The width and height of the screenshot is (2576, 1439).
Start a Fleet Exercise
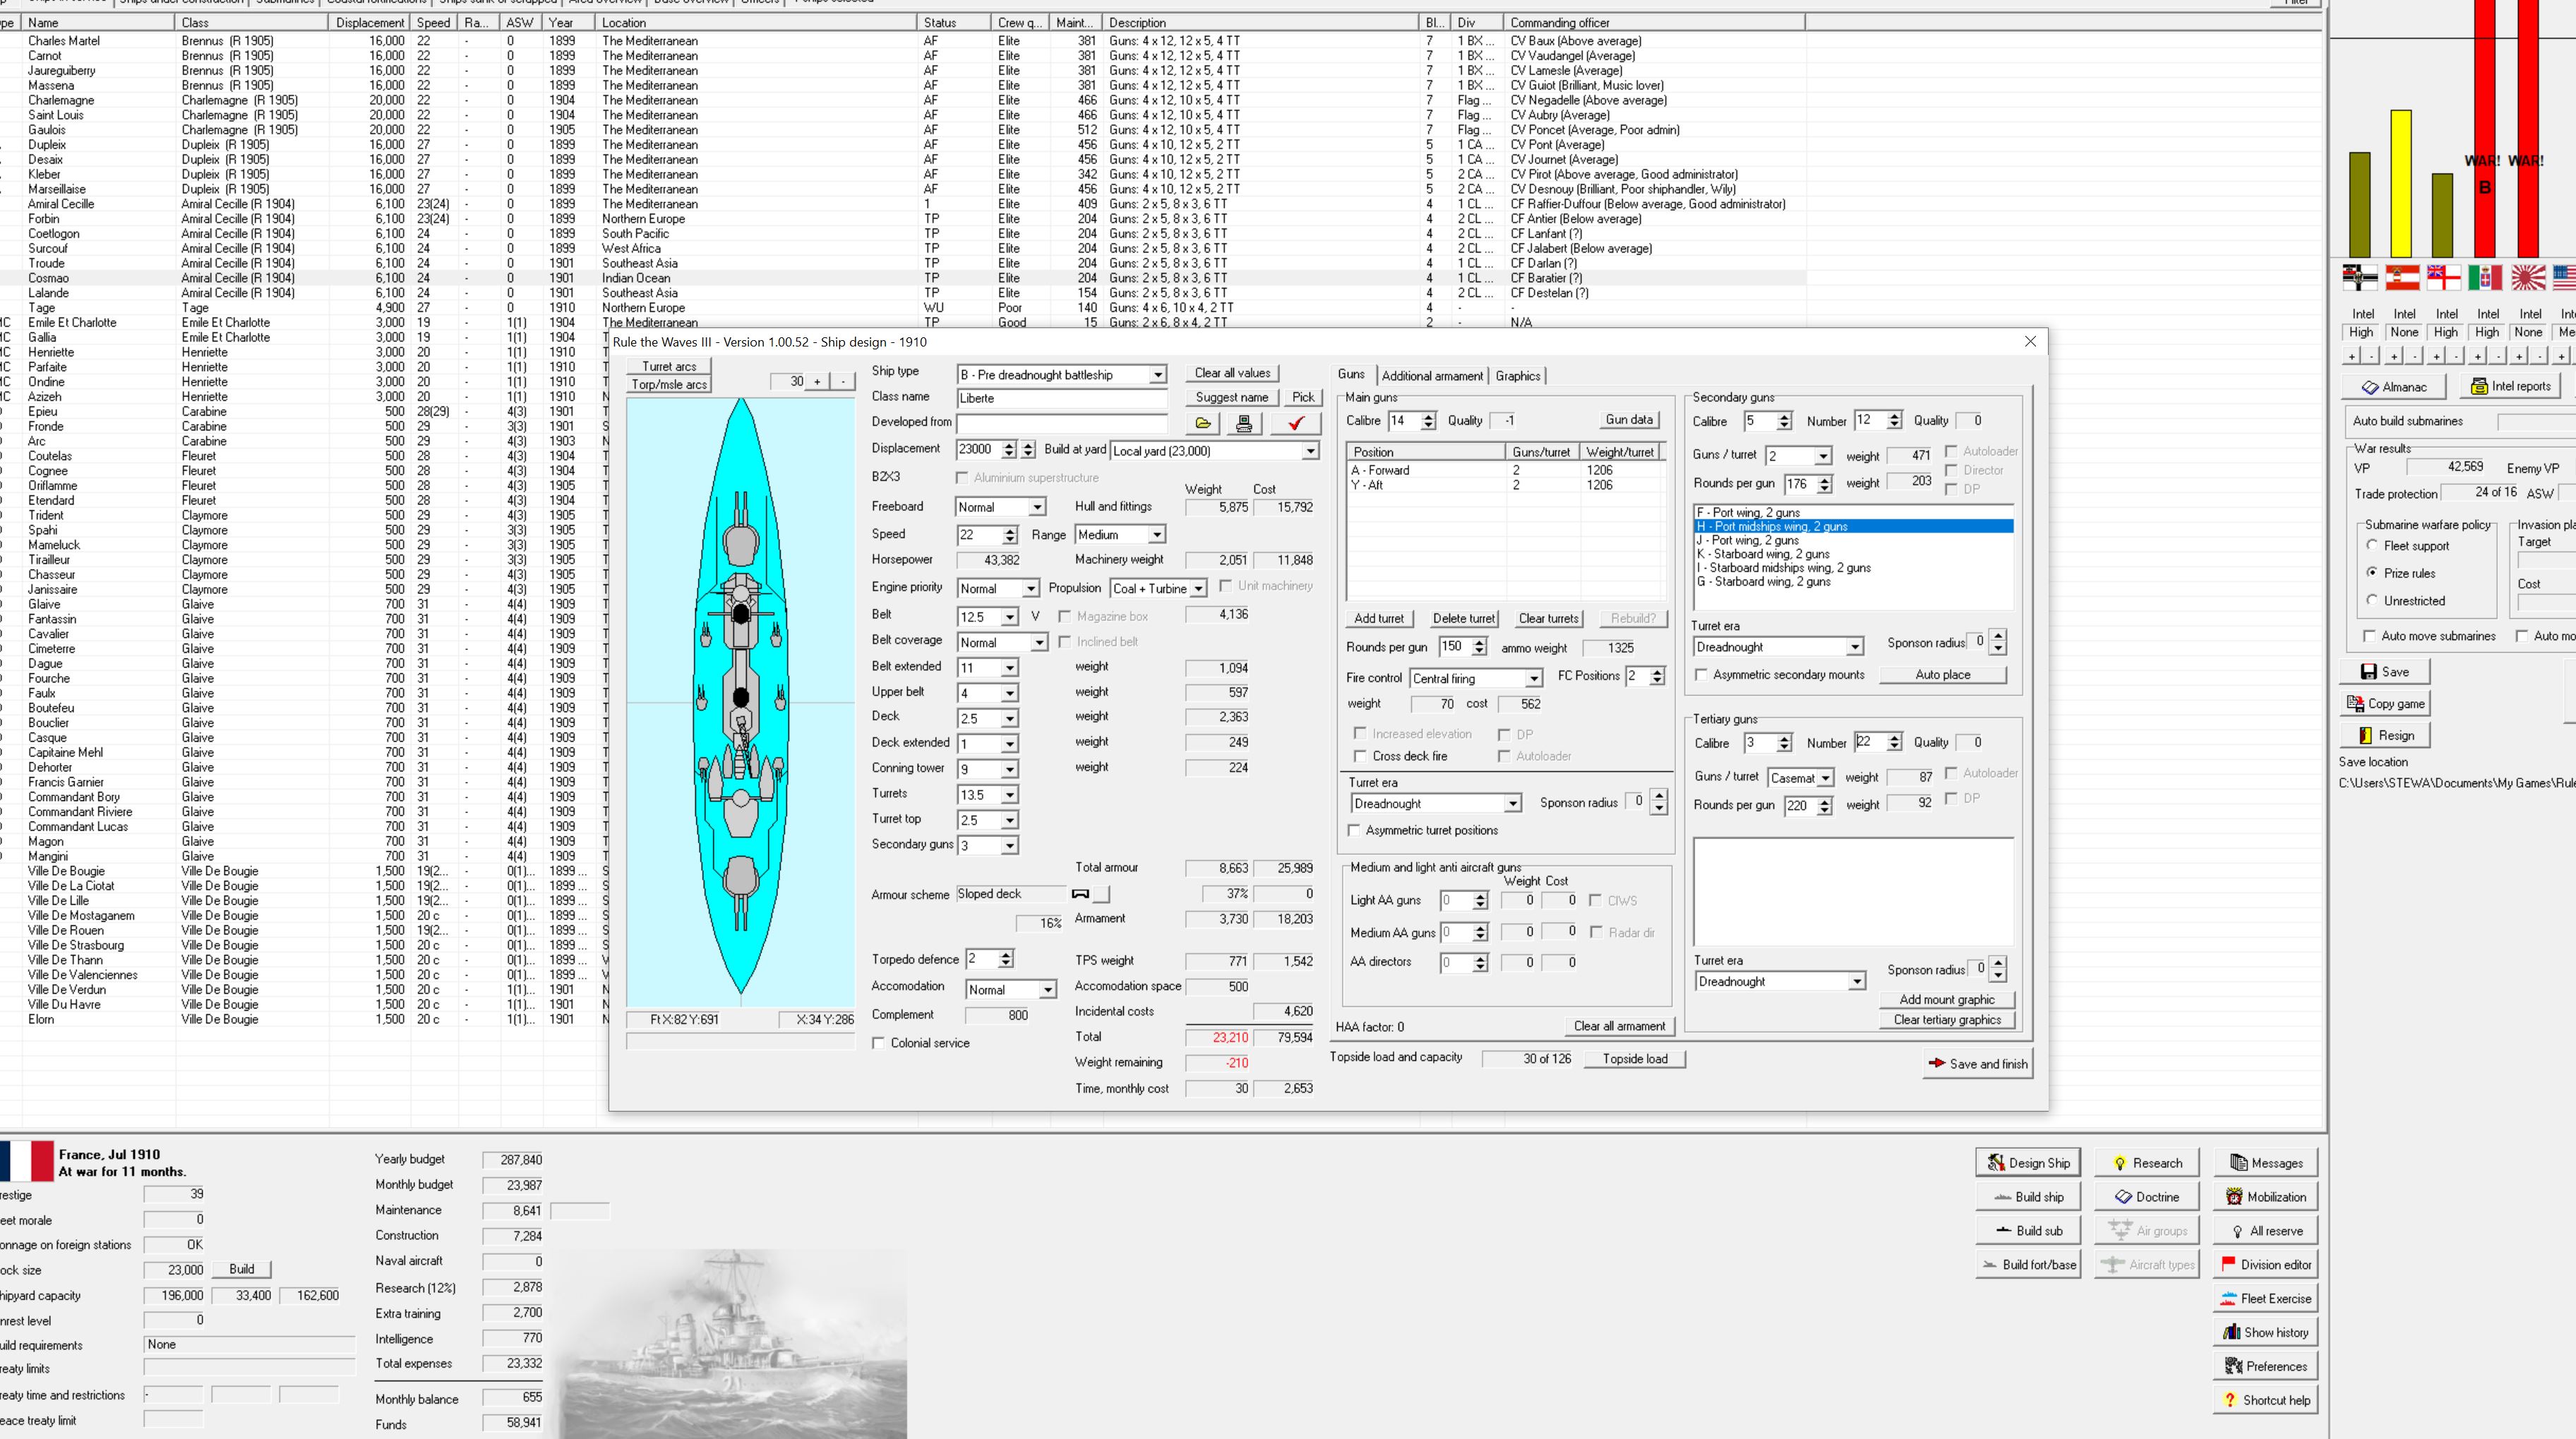click(x=2265, y=1299)
